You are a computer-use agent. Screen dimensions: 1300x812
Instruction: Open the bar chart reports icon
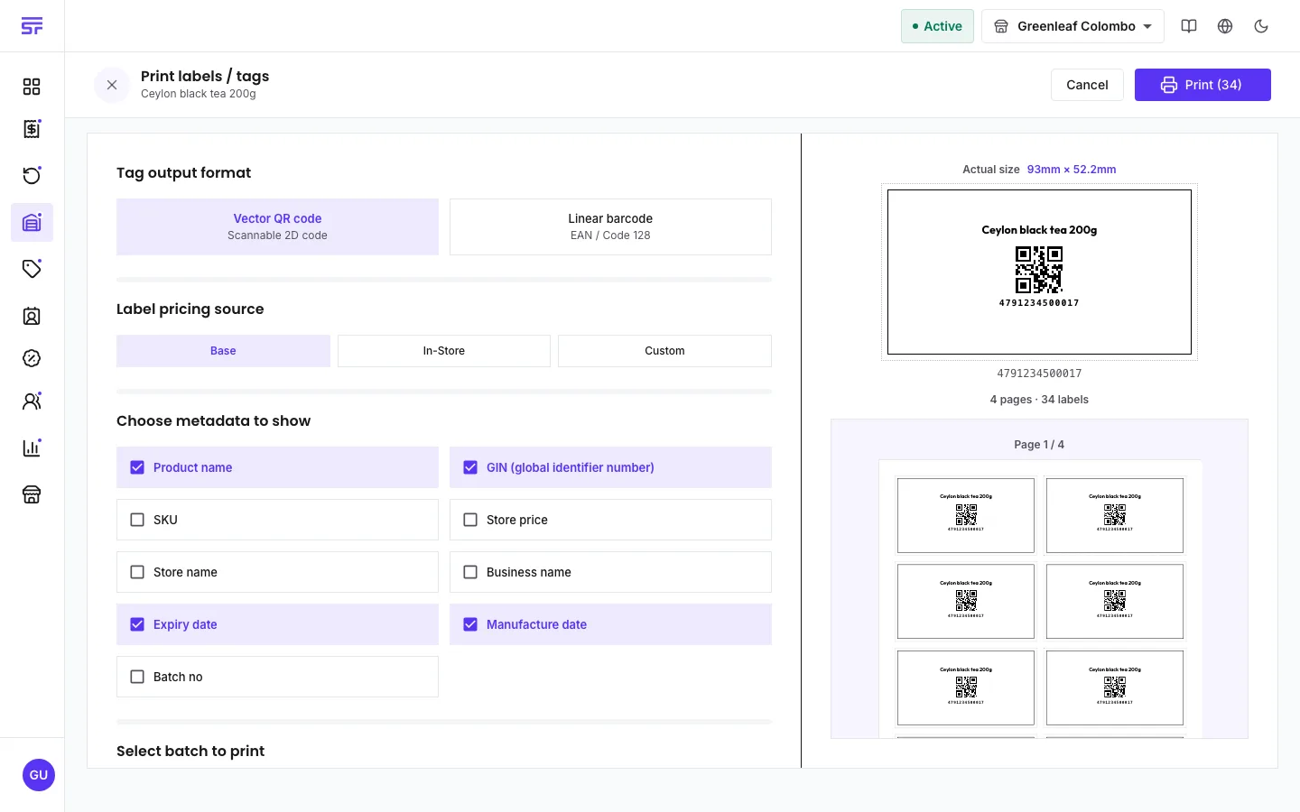[32, 448]
